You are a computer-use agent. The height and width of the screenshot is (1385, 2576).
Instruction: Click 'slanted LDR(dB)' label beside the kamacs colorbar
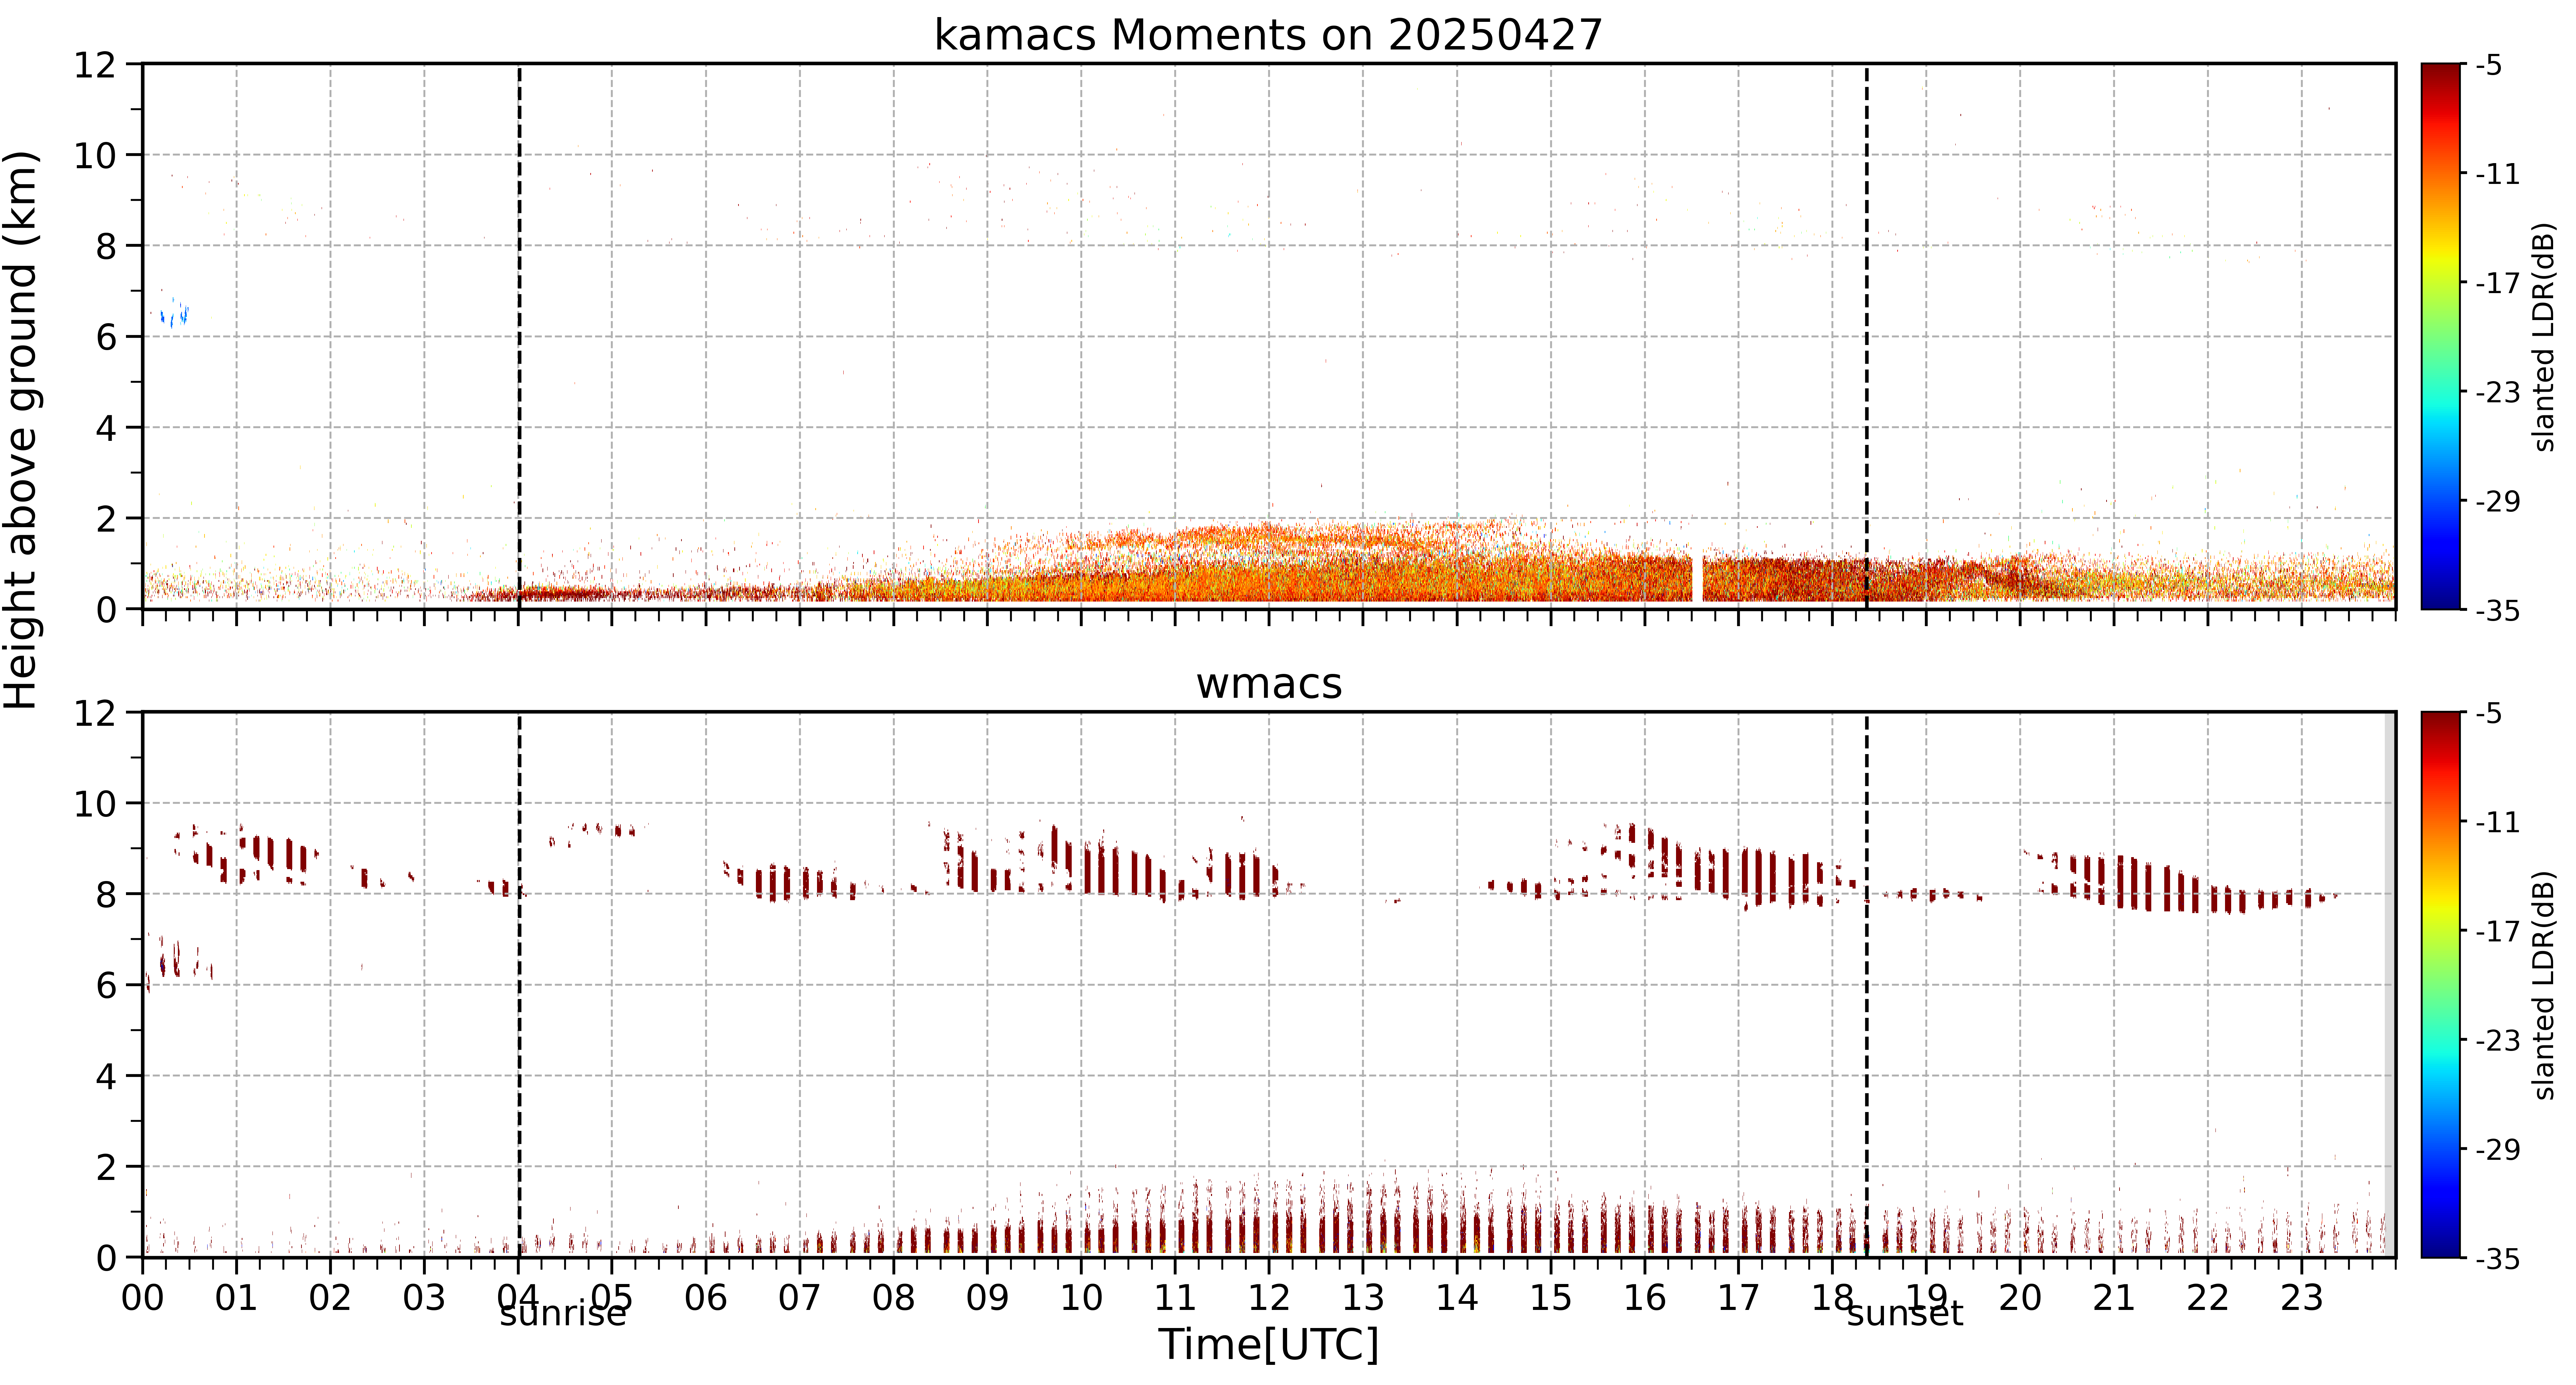tap(2544, 337)
